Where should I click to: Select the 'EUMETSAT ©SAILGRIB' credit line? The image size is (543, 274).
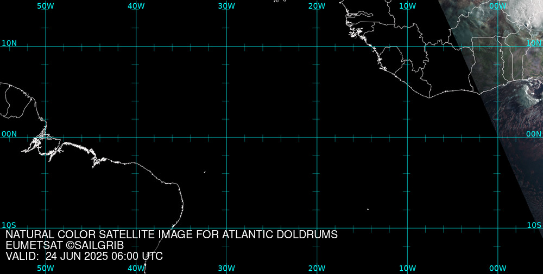coord(65,245)
